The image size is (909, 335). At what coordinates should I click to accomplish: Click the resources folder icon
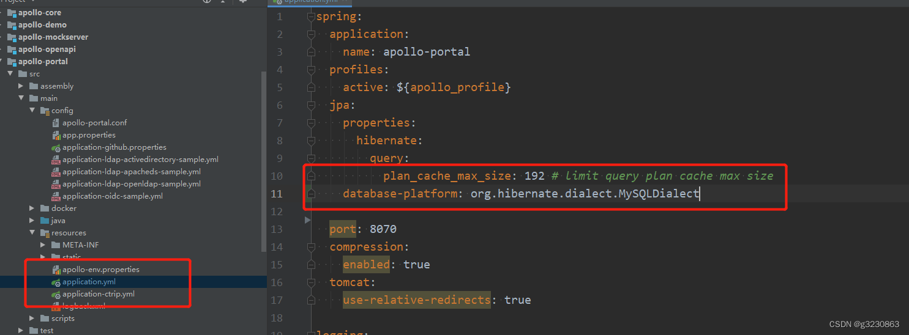pyautogui.click(x=45, y=232)
